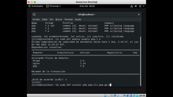Image resolution: width=173 pixels, height=97 pixels.
Task: Click the '¡Listo!' line
Action: 36,82
